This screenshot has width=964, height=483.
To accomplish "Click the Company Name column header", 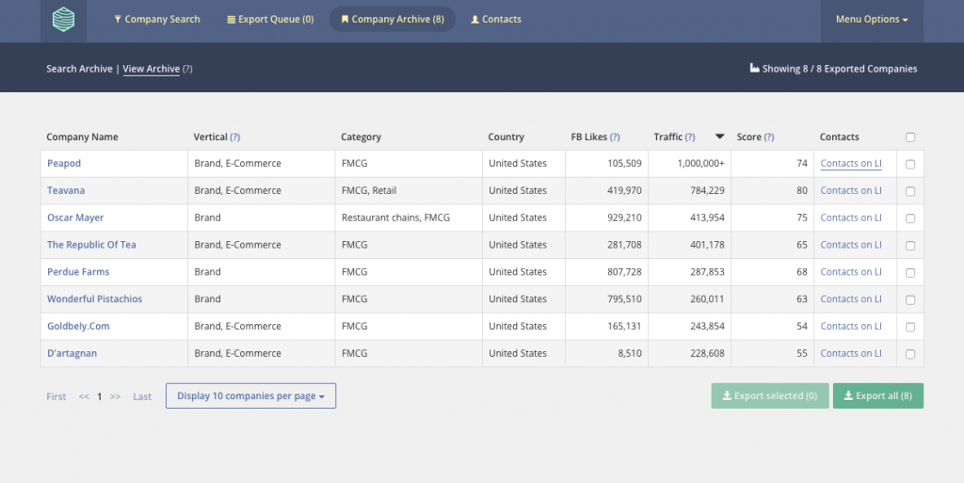I will [82, 137].
